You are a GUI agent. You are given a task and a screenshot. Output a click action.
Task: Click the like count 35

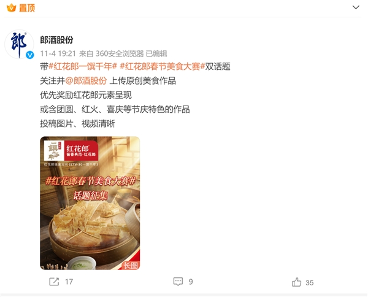(310, 283)
